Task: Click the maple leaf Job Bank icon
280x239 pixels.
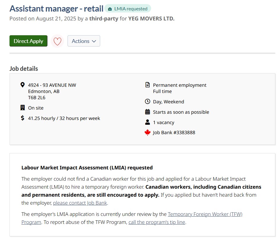Action: [x=148, y=133]
